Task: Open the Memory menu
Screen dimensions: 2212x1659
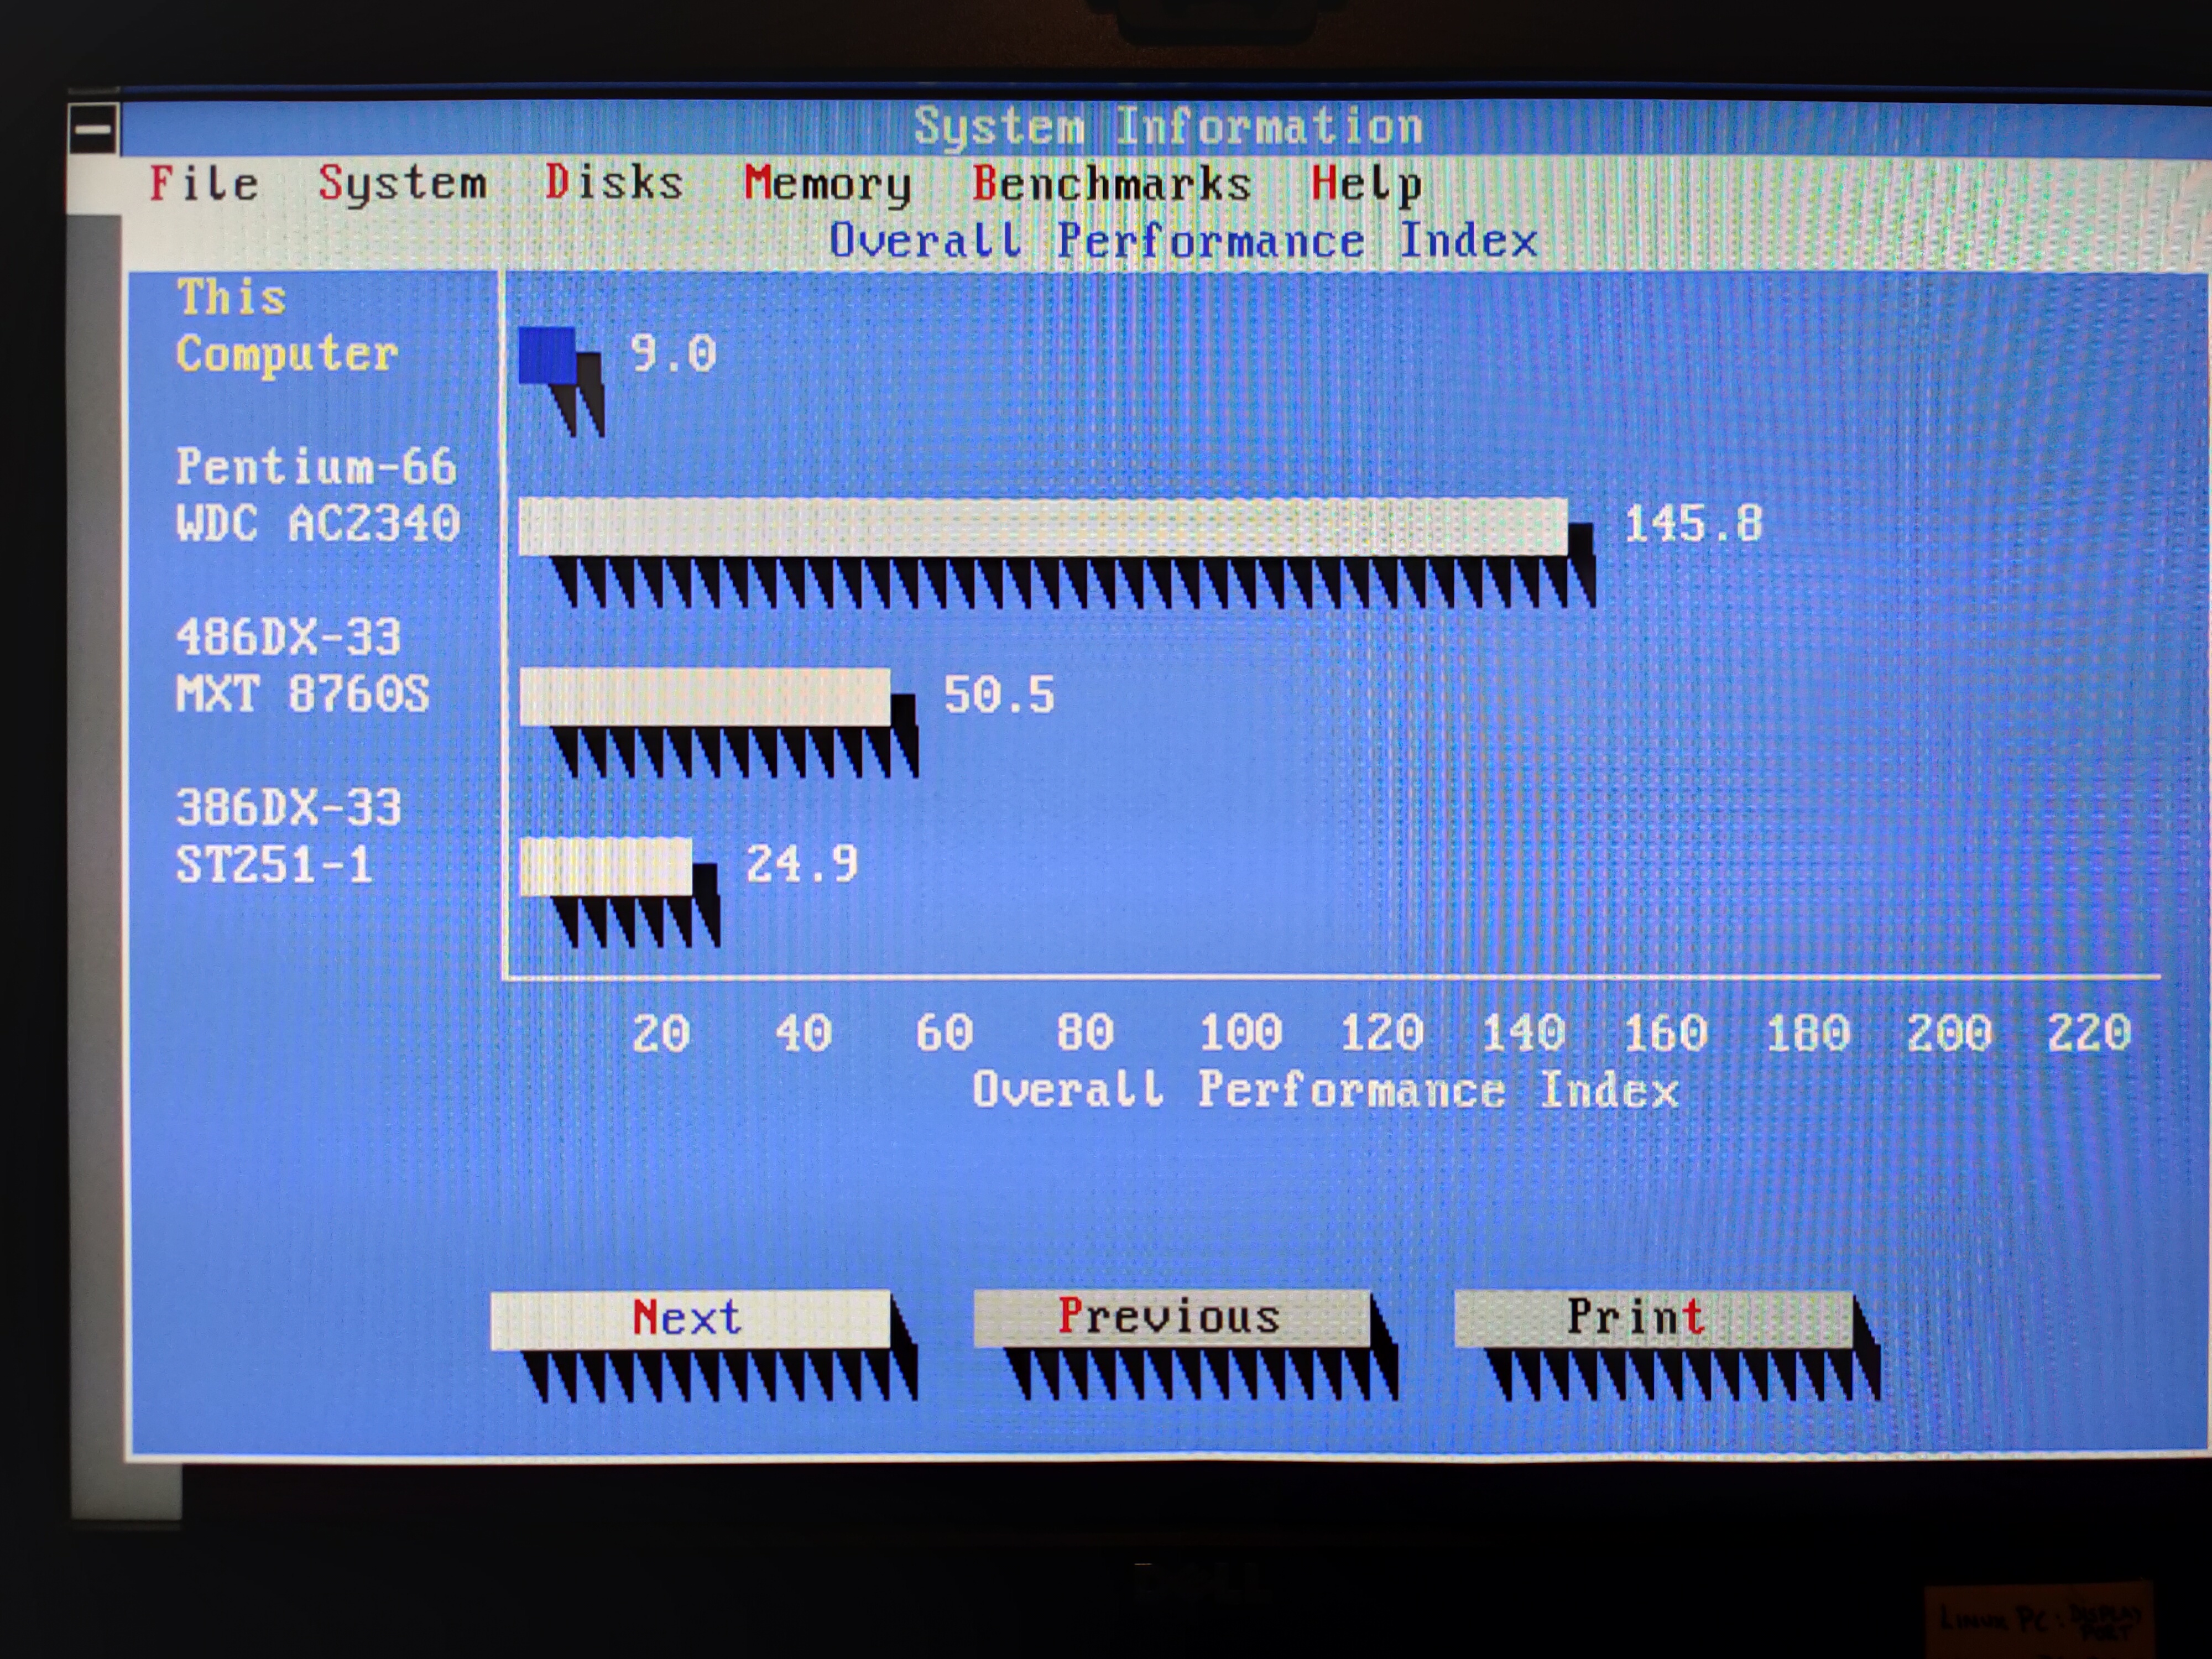Action: (827, 185)
